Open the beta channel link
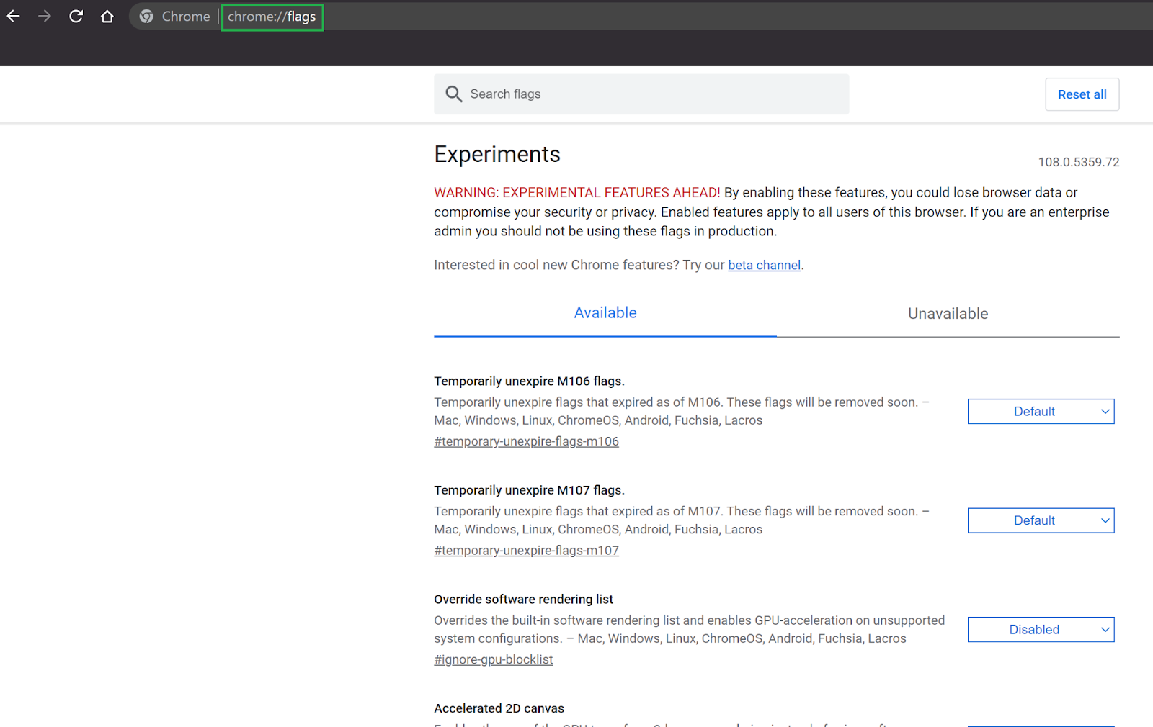1153x727 pixels. click(x=764, y=265)
